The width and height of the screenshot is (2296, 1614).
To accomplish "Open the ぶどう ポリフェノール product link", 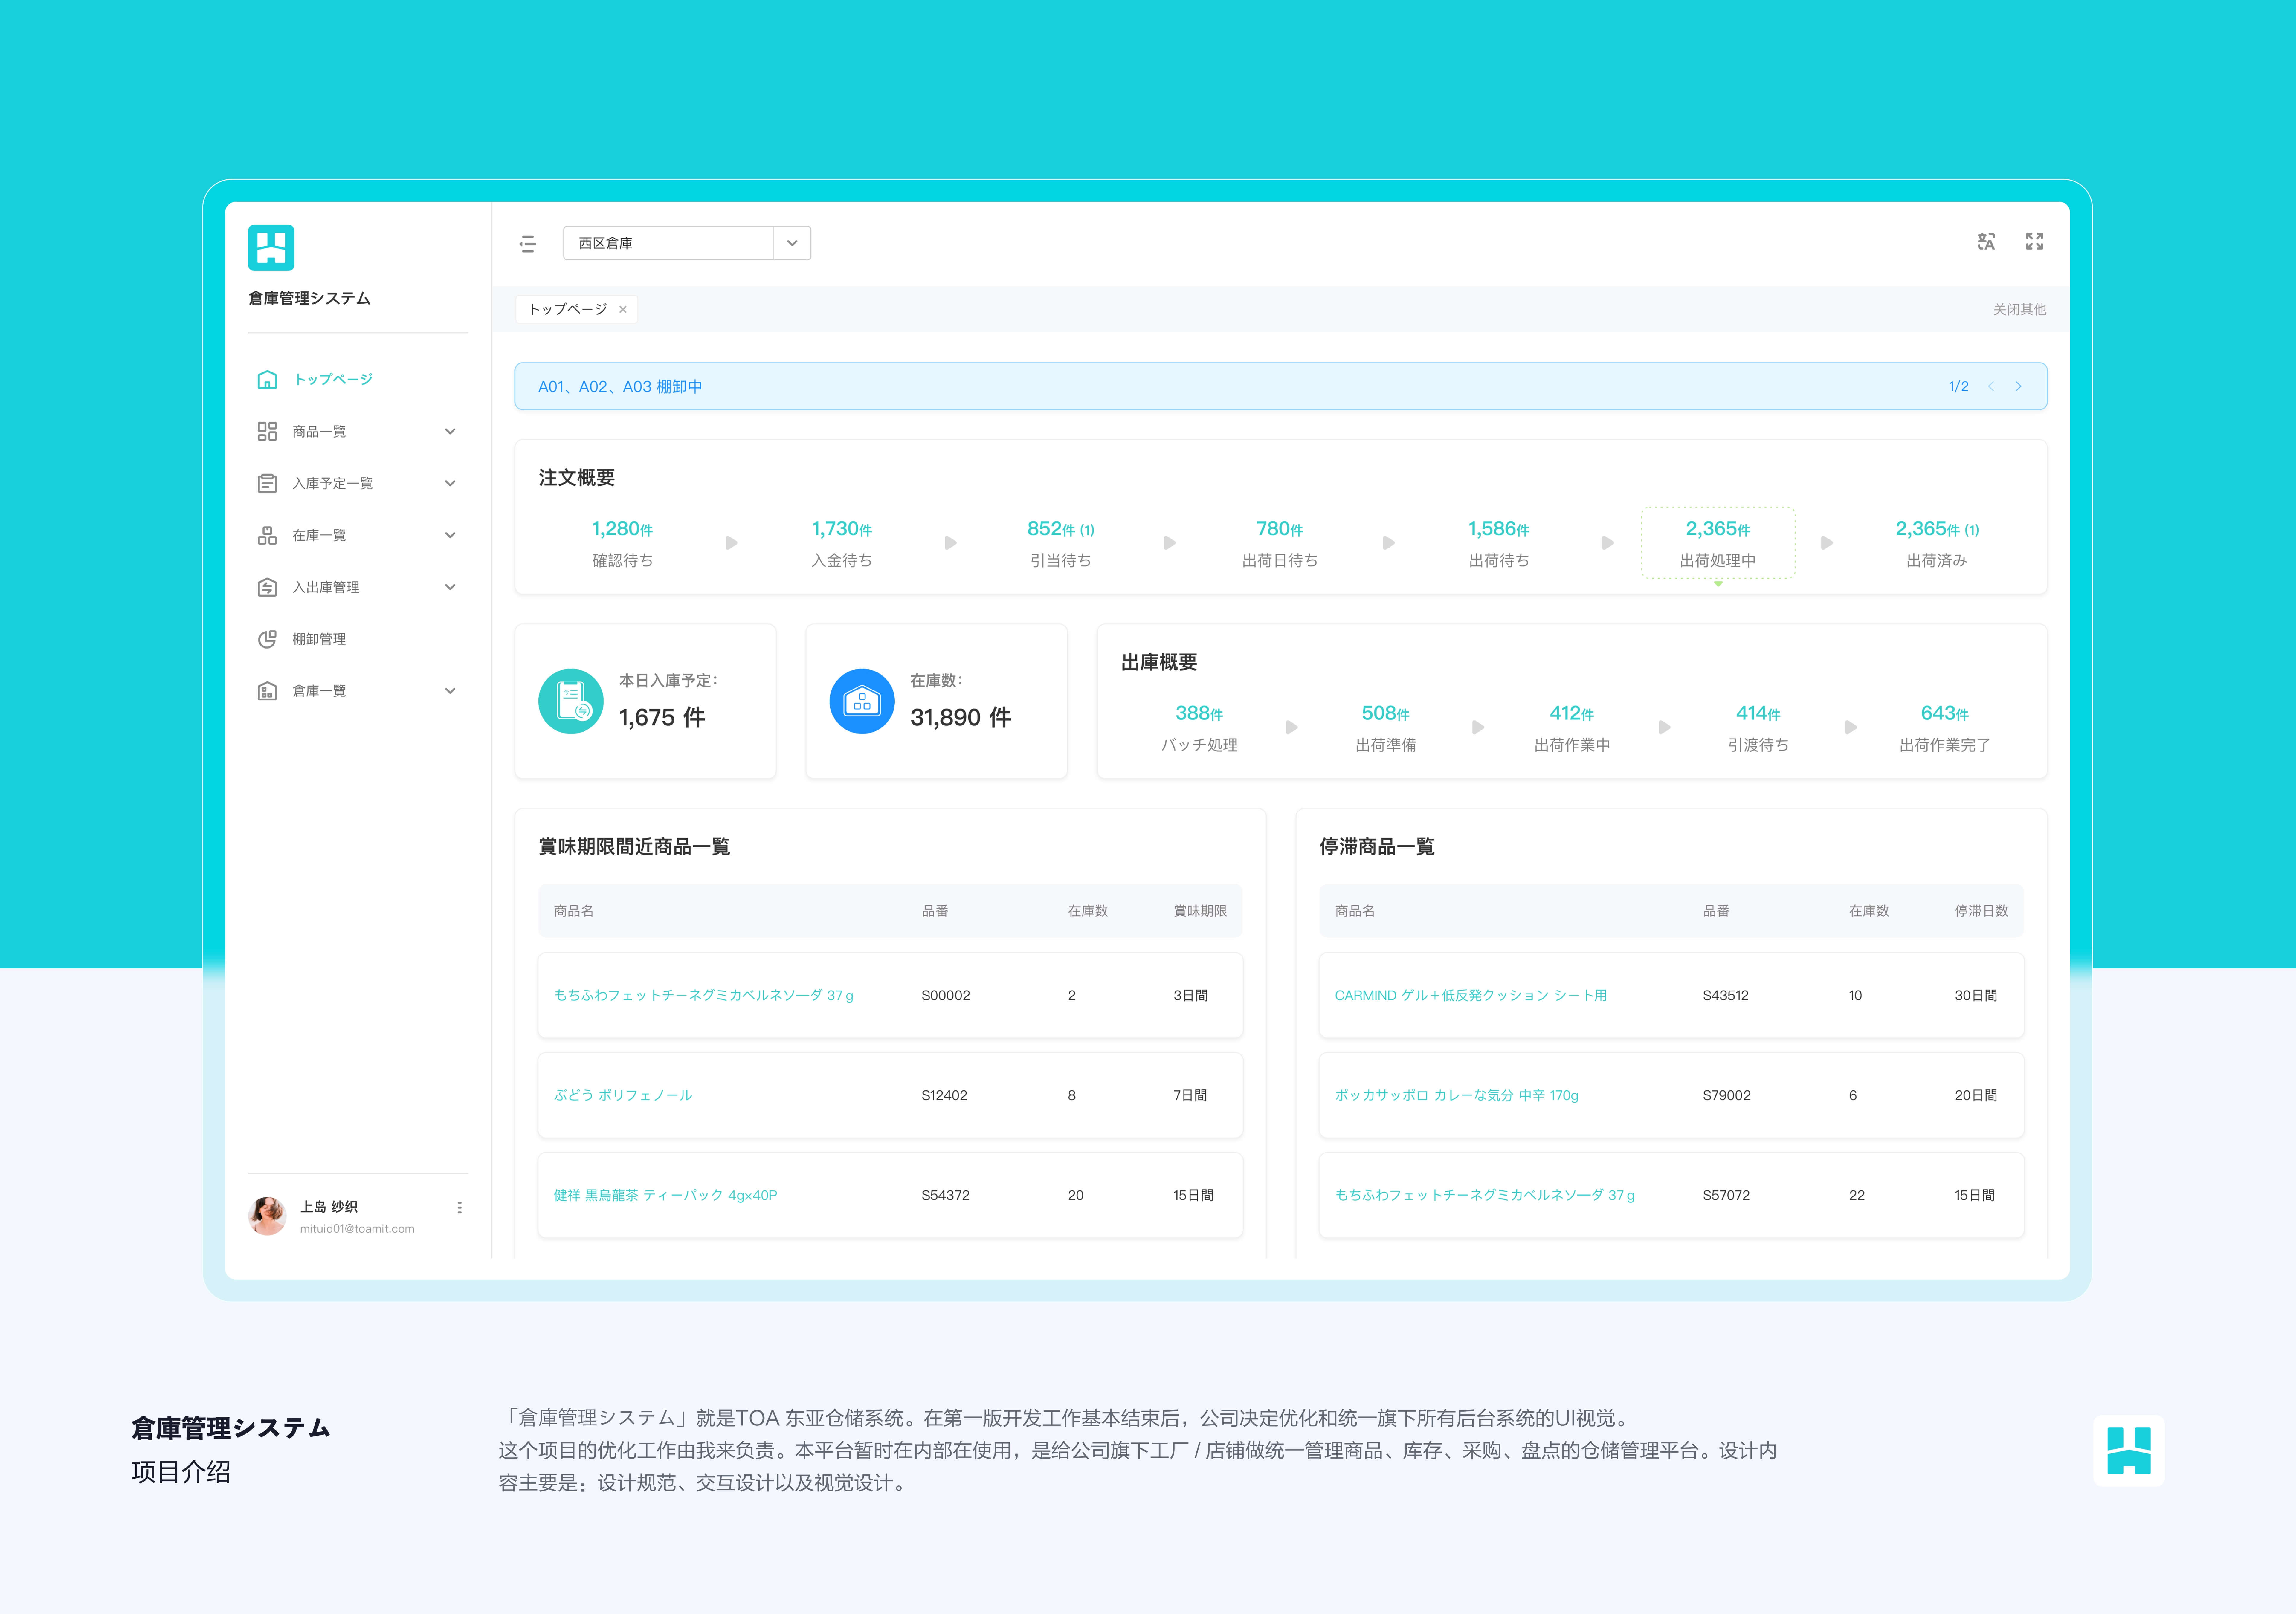I will tap(623, 1095).
